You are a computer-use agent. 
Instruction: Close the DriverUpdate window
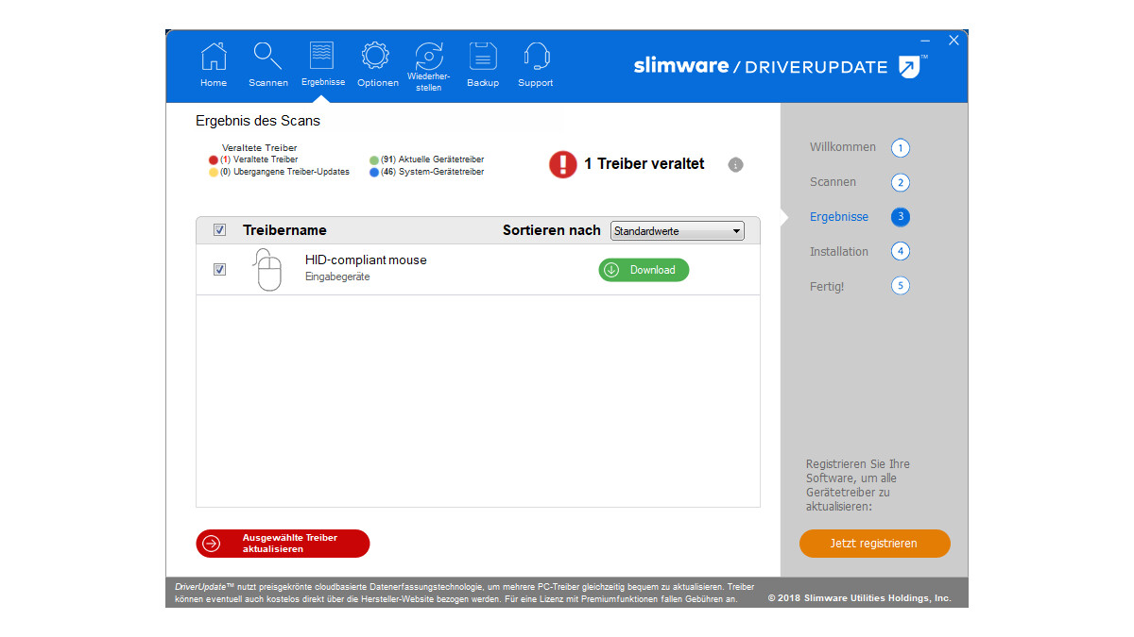point(954,41)
